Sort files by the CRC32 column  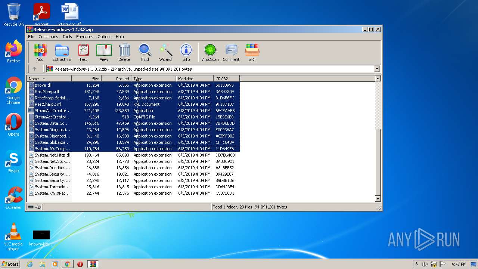click(226, 79)
